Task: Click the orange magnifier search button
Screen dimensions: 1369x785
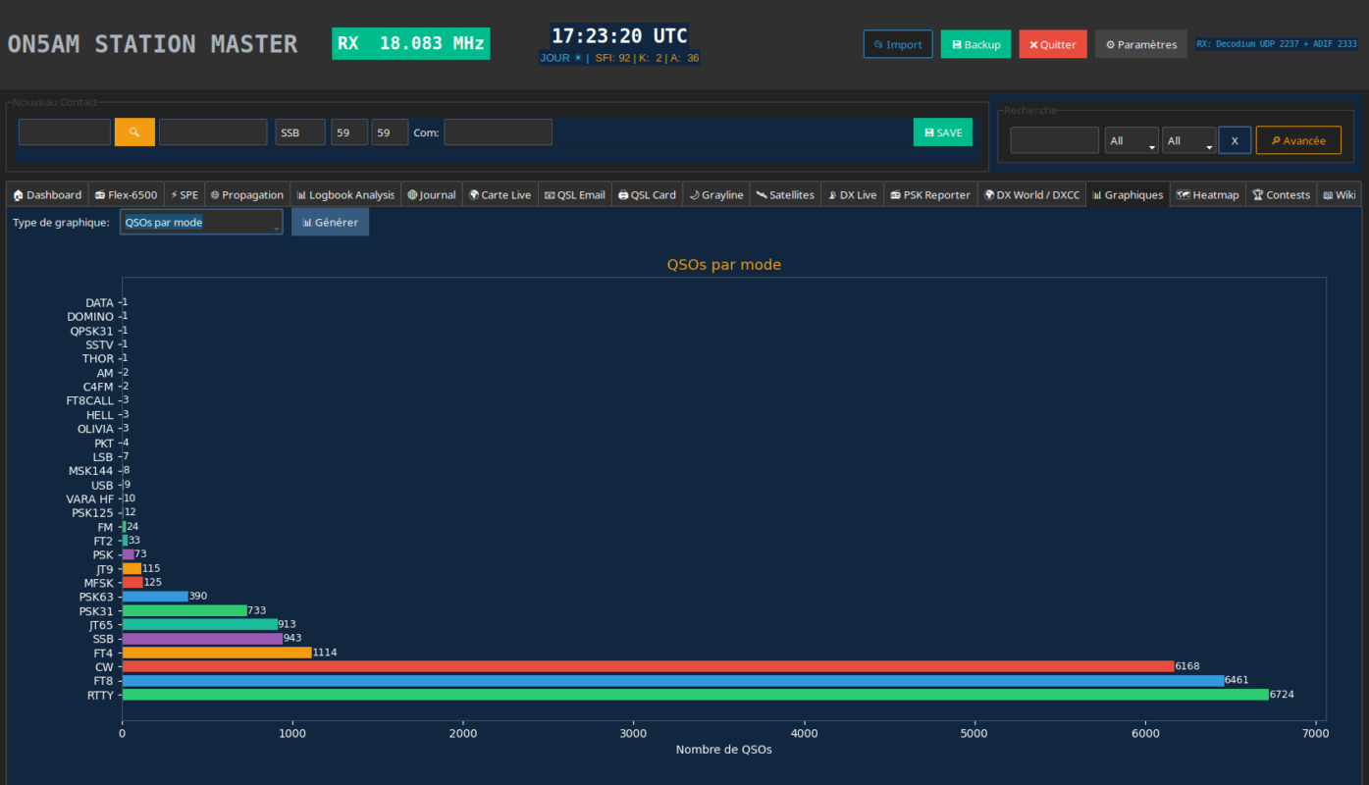Action: tap(134, 132)
